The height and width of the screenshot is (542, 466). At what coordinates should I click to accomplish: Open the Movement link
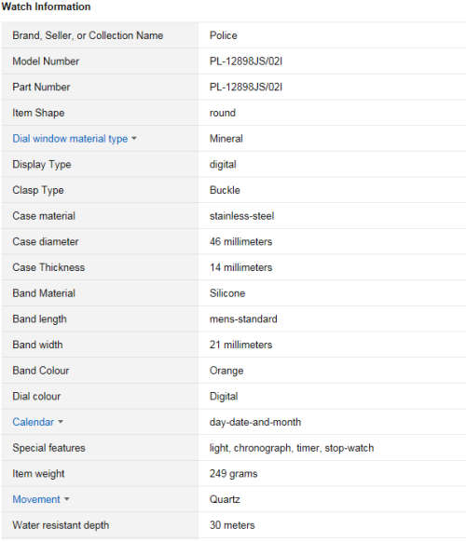(36, 499)
